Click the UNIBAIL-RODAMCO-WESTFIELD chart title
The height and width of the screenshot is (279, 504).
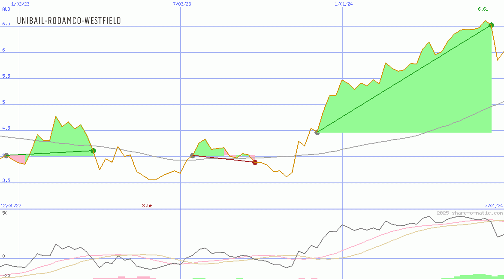click(x=69, y=21)
